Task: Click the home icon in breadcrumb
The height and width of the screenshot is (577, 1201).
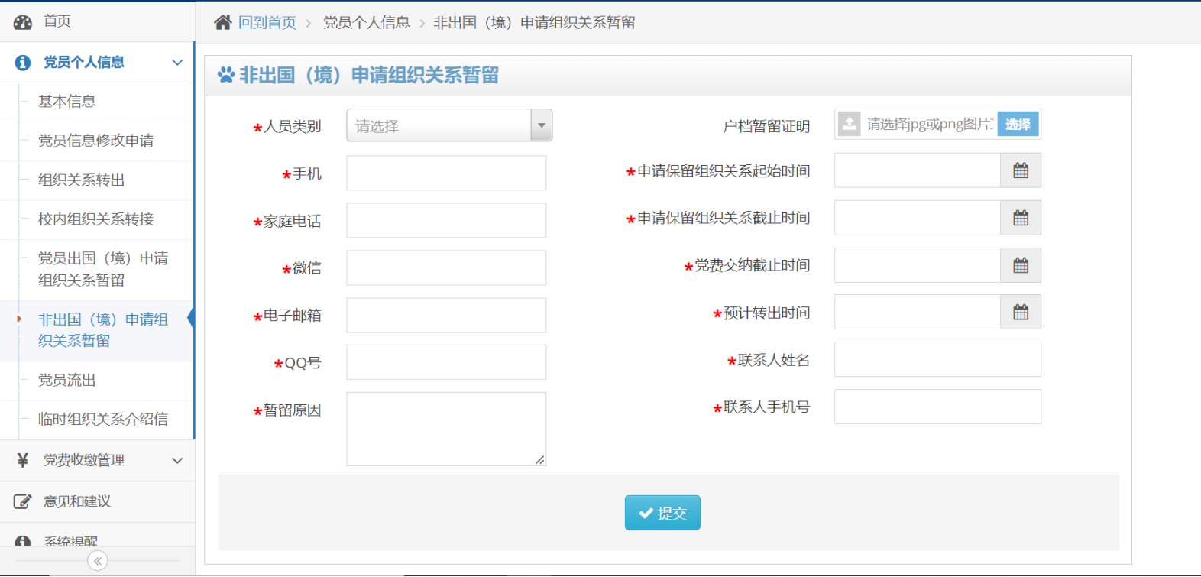Action: (x=222, y=22)
